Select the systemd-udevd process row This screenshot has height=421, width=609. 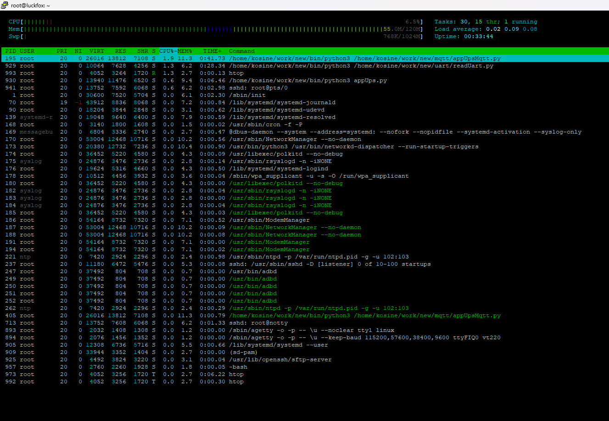coord(304,110)
